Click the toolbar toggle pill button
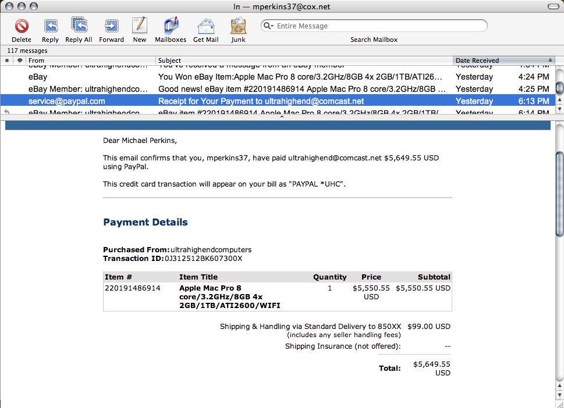 point(553,6)
